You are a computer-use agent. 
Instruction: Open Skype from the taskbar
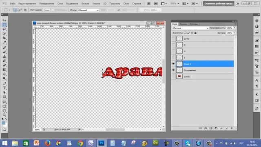(x=188, y=143)
